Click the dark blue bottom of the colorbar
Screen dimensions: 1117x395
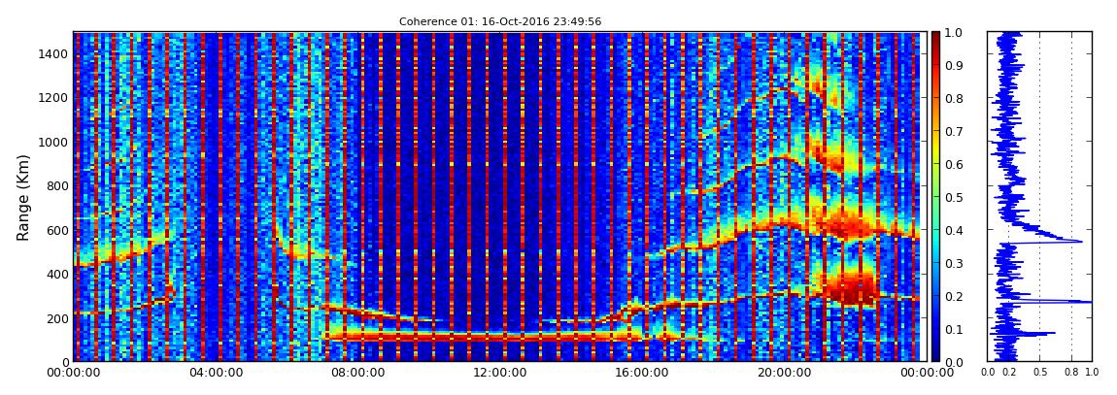click(x=936, y=352)
